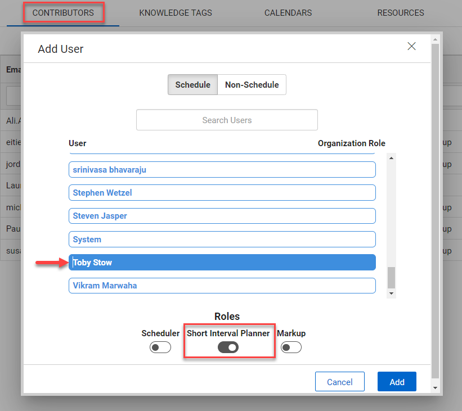
Task: Click the Add button
Action: point(397,382)
